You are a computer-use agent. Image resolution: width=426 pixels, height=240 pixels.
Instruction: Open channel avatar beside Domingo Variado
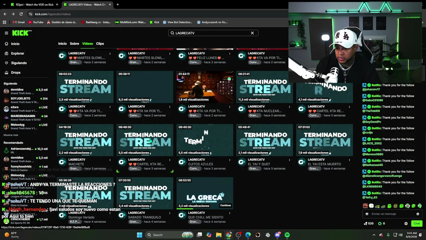[62, 215]
